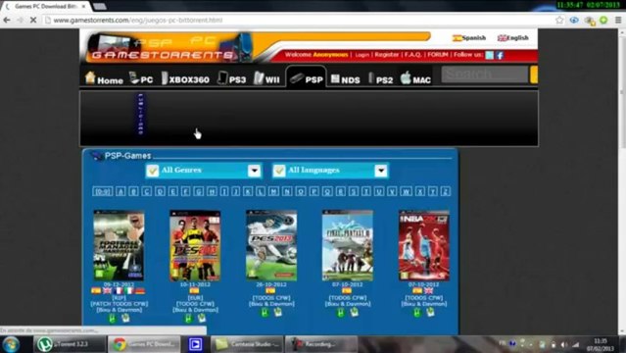This screenshot has width=626, height=353.
Task: Click green download icon under Football Manager
Action: tap(113, 319)
